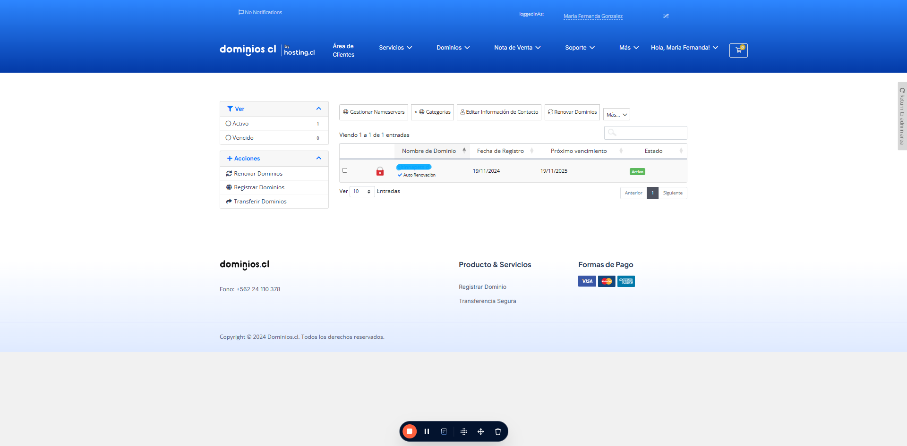Click the Visa payment logo
Image resolution: width=907 pixels, height=446 pixels.
587,281
